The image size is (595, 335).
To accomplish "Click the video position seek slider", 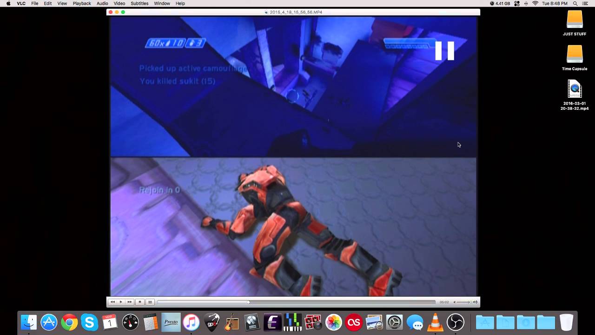I will 296,302.
